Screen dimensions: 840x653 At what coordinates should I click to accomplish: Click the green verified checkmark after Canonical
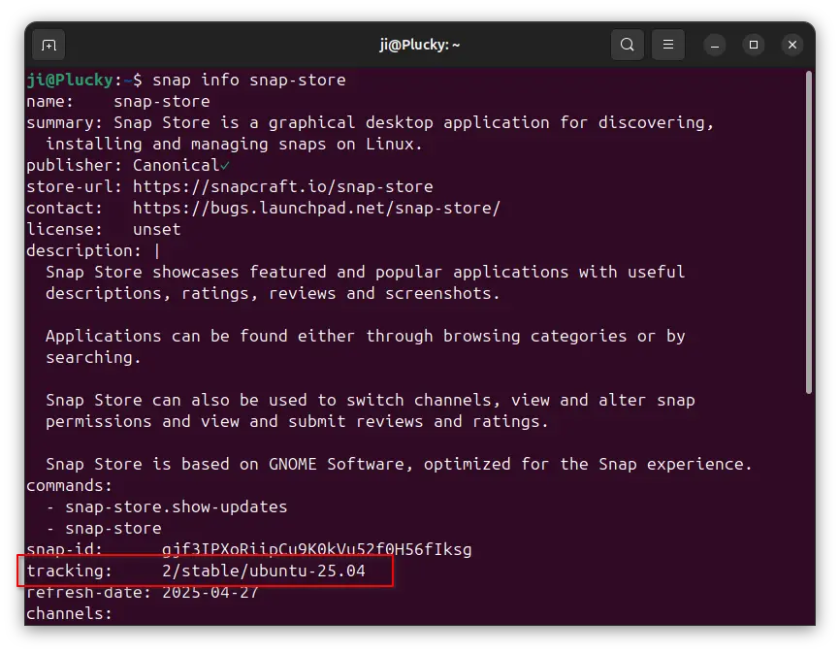tap(225, 166)
